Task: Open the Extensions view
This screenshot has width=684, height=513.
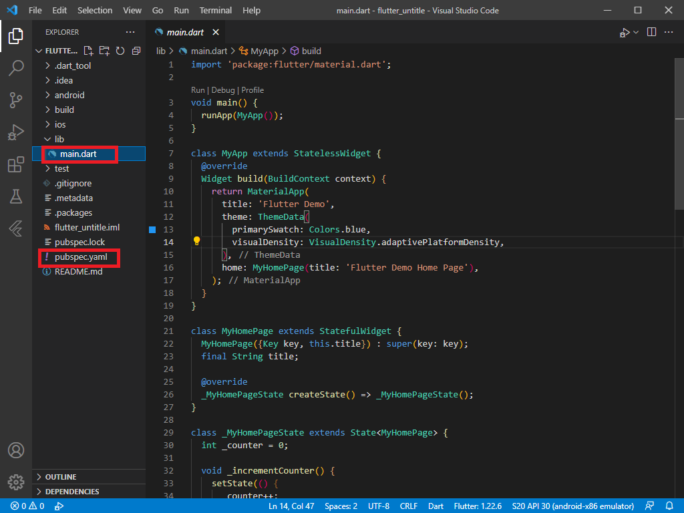Action: tap(16, 164)
